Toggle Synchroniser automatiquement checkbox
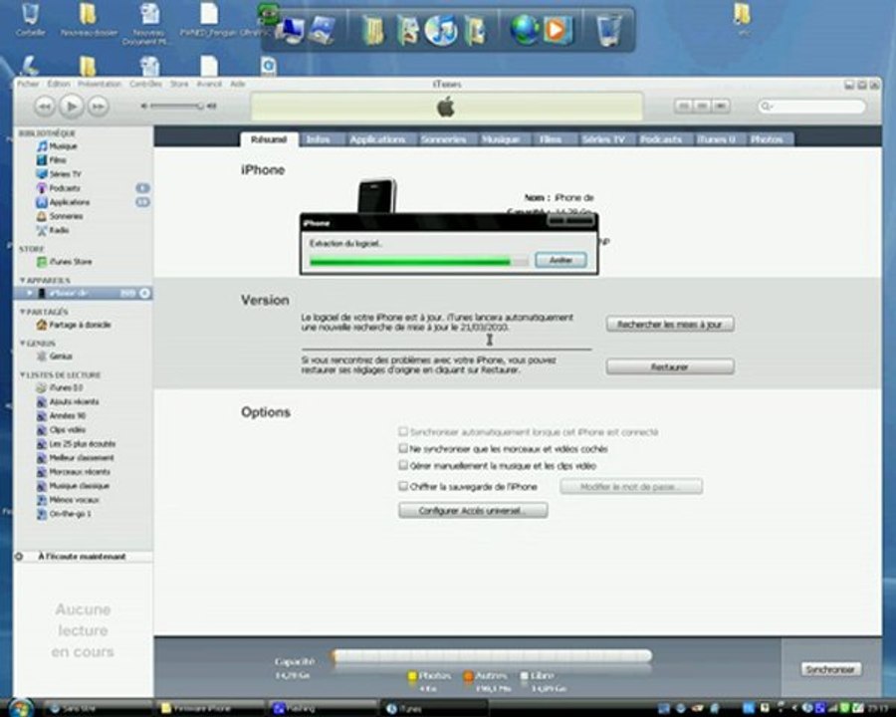This screenshot has width=896, height=717. [403, 431]
